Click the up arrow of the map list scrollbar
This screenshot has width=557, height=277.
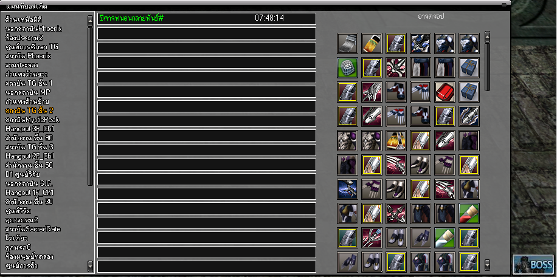click(x=90, y=21)
